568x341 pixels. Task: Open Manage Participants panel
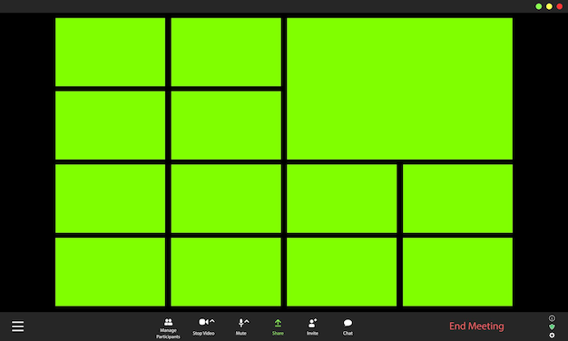click(168, 328)
